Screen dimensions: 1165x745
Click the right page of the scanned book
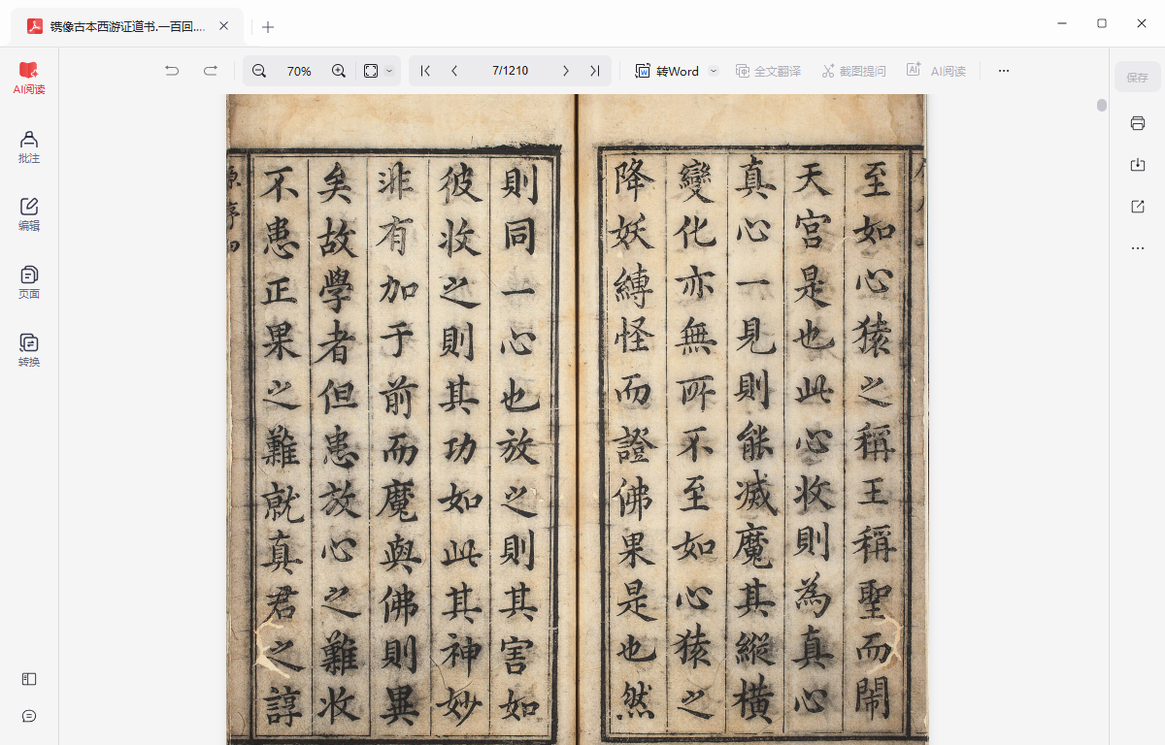point(752,419)
